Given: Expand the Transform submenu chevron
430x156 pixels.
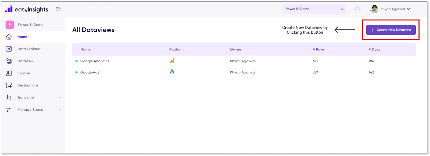Looking at the screenshot, I should click(60, 97).
